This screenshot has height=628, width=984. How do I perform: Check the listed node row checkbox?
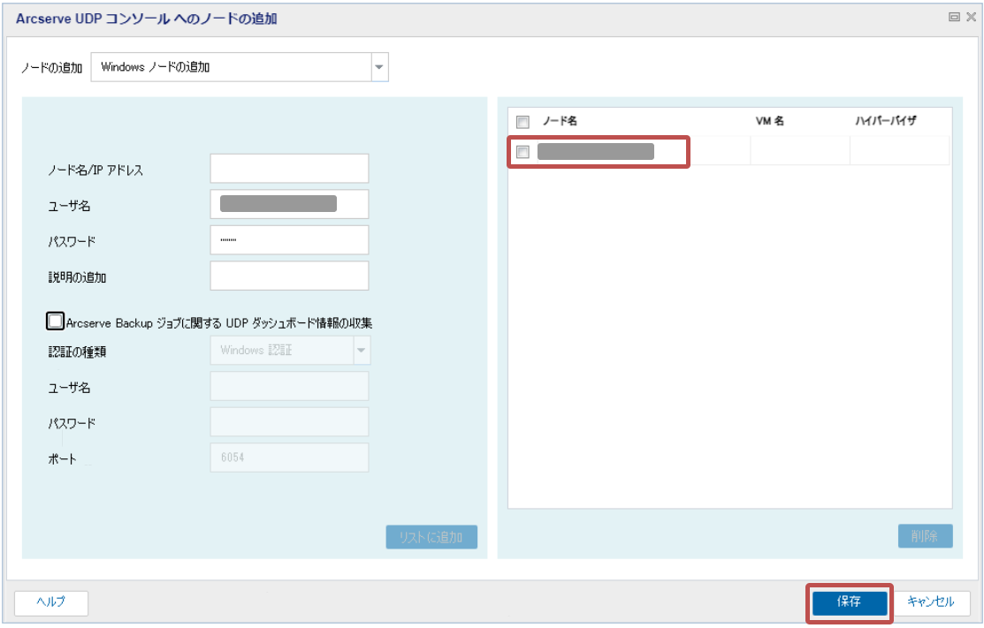[523, 152]
